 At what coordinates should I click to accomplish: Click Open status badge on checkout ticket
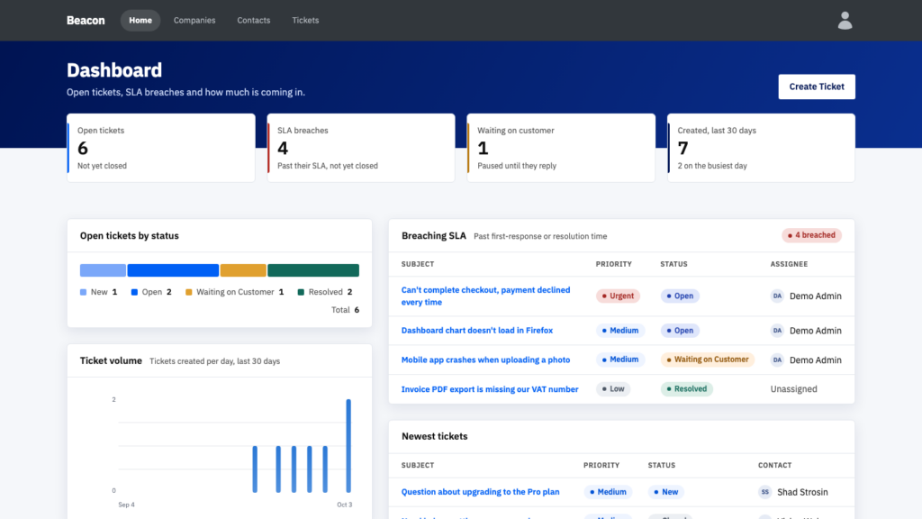coord(680,296)
